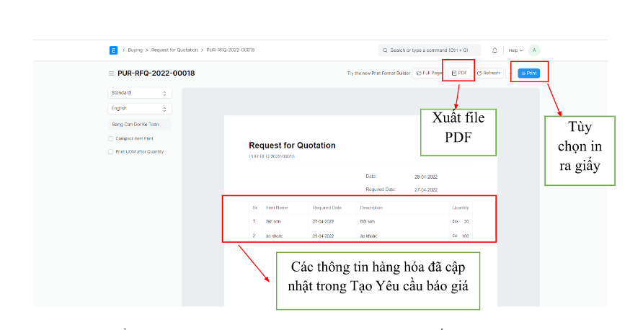Click the blue Print button

[x=529, y=73]
